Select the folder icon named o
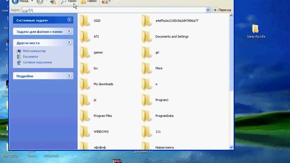This screenshot has height=163, width=290. [x=147, y=84]
